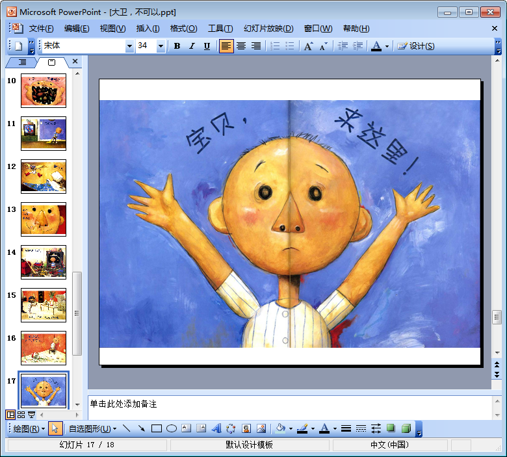Apply line color with brush icon

tap(302, 429)
